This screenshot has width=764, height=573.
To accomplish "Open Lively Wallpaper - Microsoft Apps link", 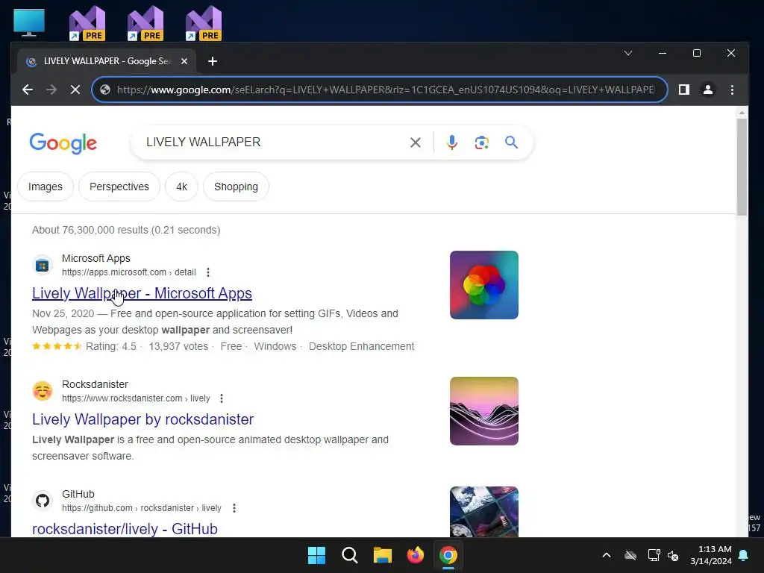I will [x=142, y=293].
